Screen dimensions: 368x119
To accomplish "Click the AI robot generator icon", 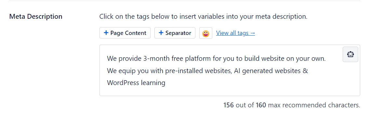I will point(350,54).
